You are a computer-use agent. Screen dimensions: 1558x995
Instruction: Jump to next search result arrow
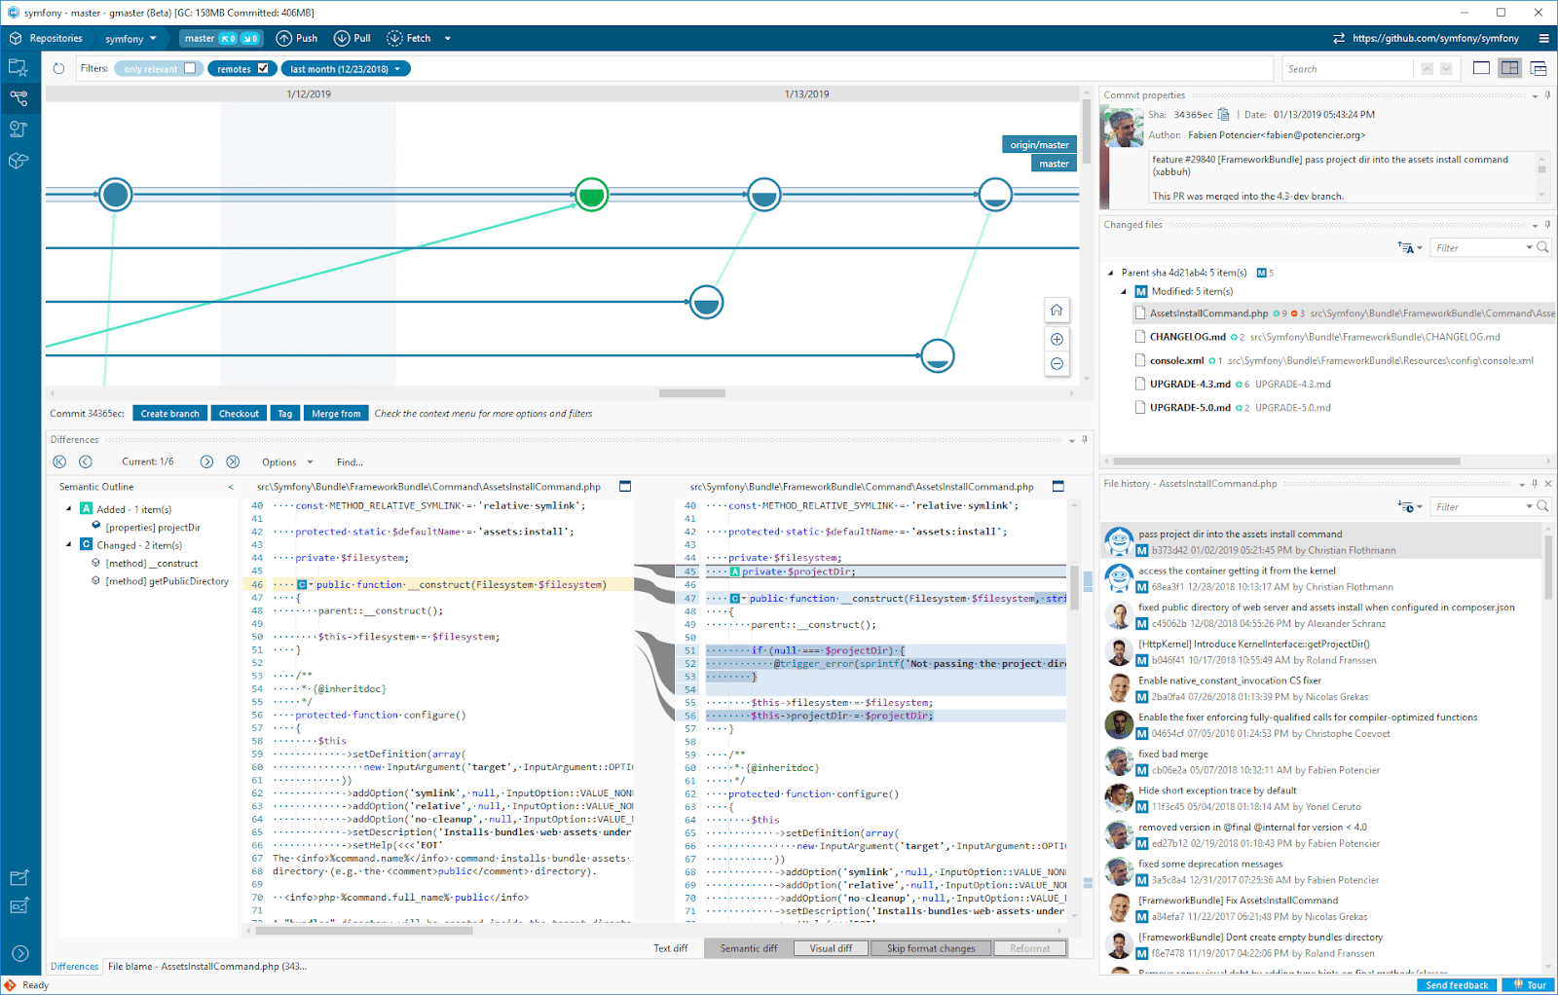coord(1446,68)
